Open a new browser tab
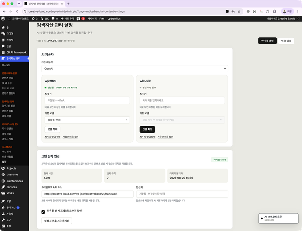The width and height of the screenshot is (302, 231). (68, 4)
